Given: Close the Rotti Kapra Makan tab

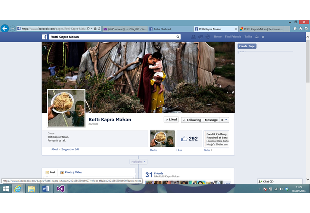Looking at the screenshot, I should click(x=236, y=29).
